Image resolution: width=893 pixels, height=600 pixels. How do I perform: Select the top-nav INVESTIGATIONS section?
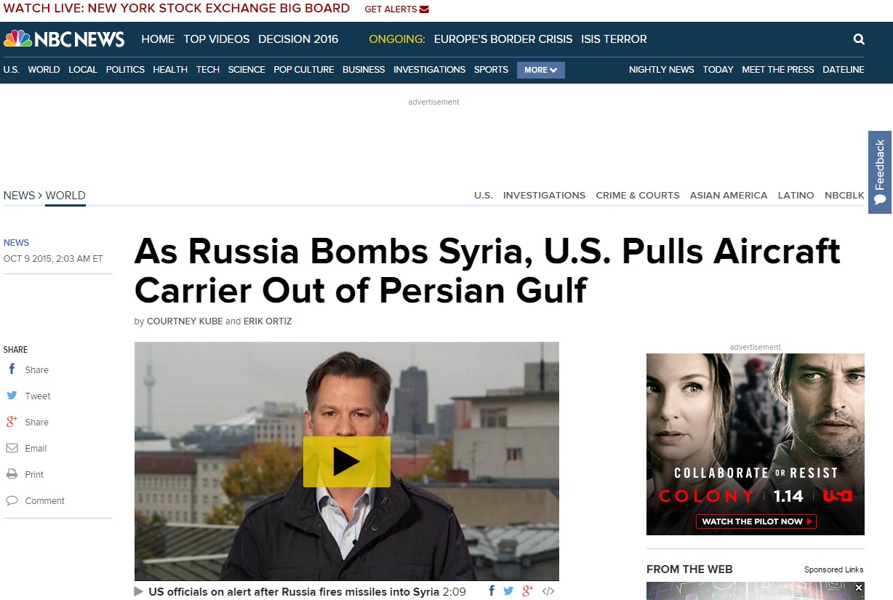pyautogui.click(x=429, y=70)
